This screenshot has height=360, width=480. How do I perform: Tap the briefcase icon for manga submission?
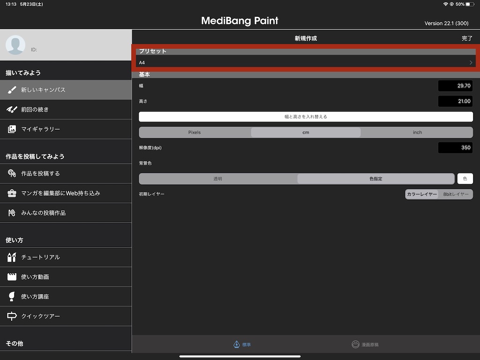(x=12, y=193)
